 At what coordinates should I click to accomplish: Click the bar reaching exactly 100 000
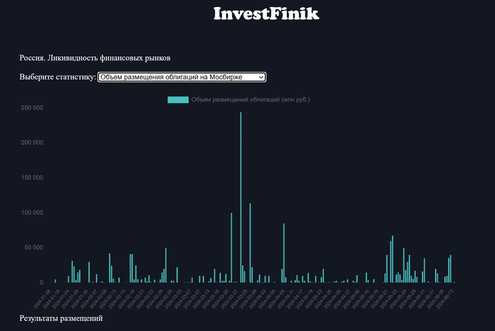[x=231, y=248]
